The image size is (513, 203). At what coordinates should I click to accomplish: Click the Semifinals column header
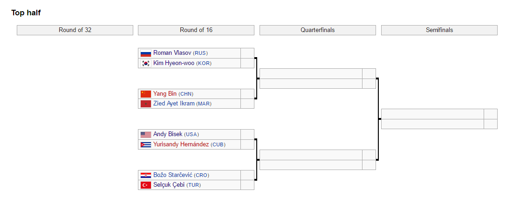point(439,30)
